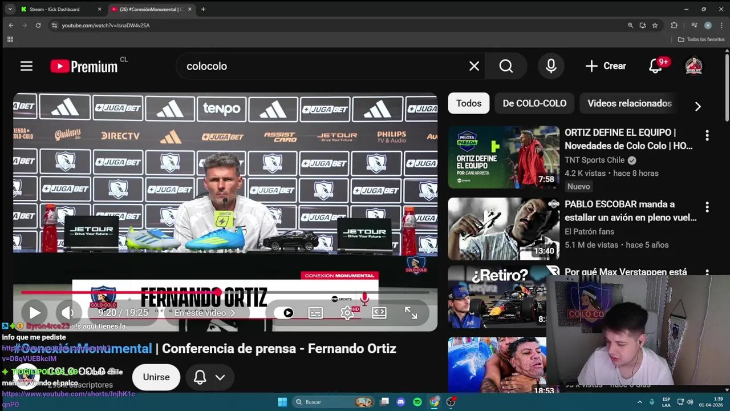730x411 pixels.
Task: Reload the YouTube page
Action: point(38,25)
